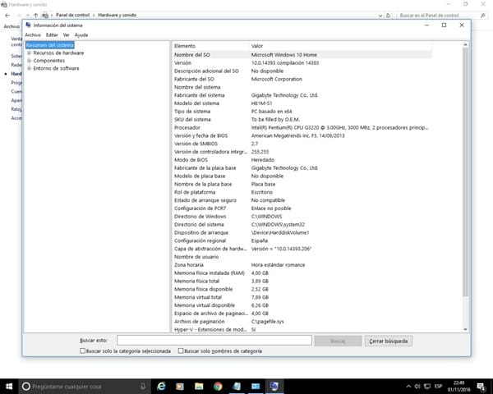Open the Ver menu
The image size is (493, 394).
(x=66, y=34)
